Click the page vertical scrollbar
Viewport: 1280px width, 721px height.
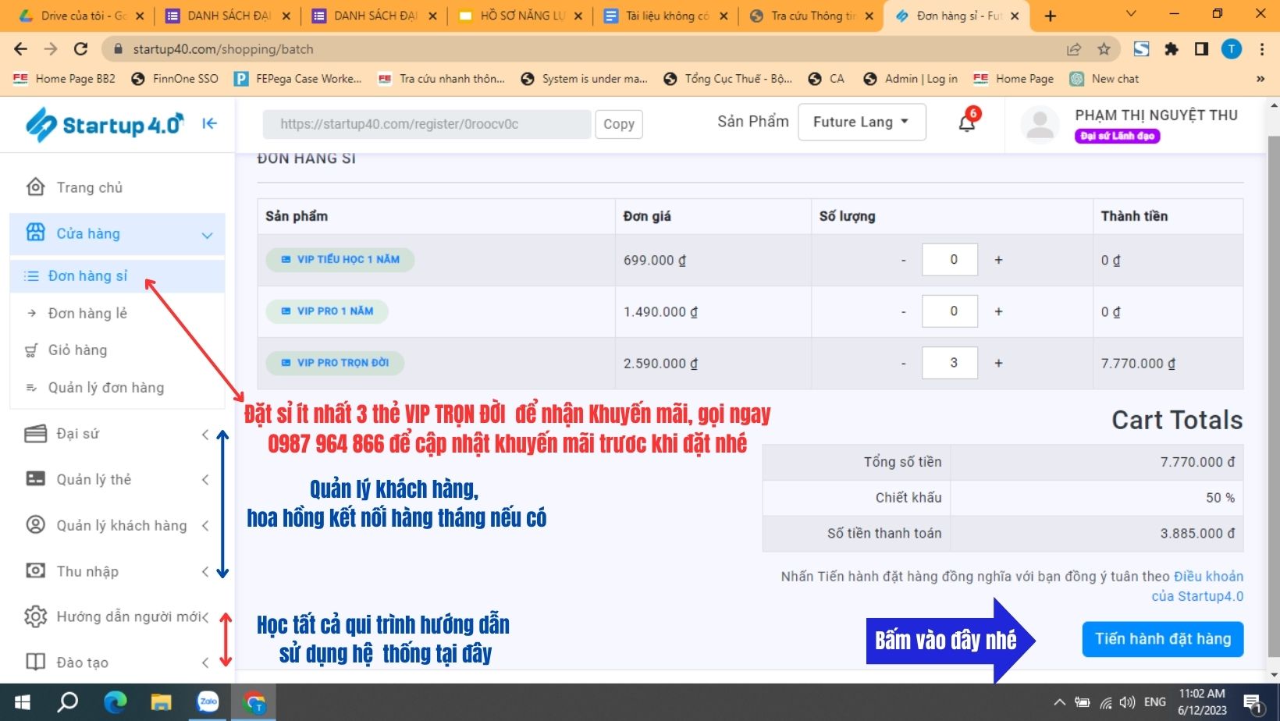1274,390
